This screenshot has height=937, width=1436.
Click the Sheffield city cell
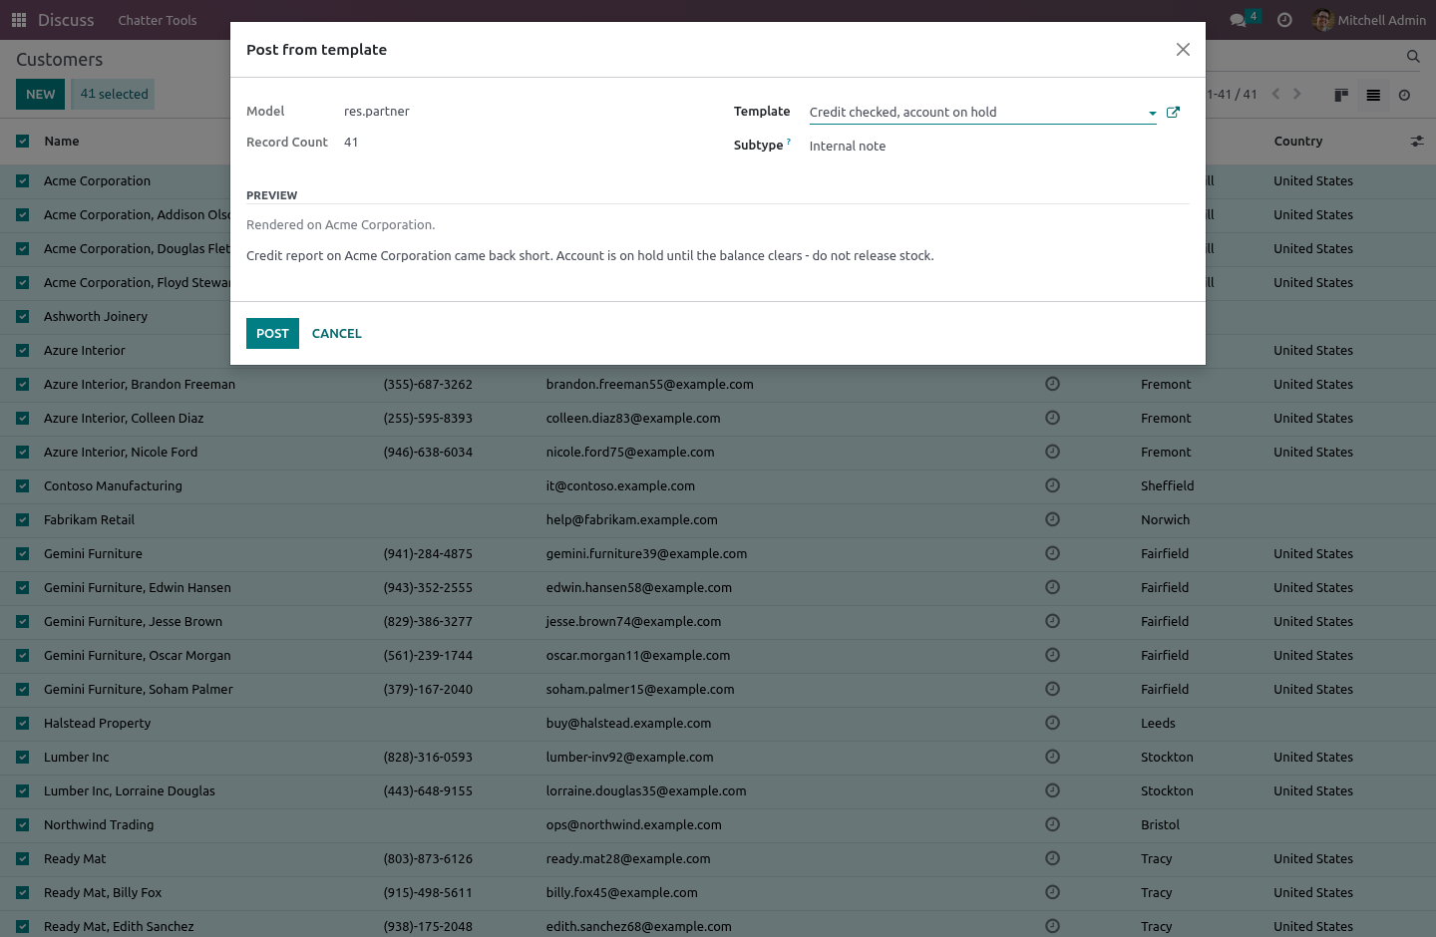(x=1168, y=486)
